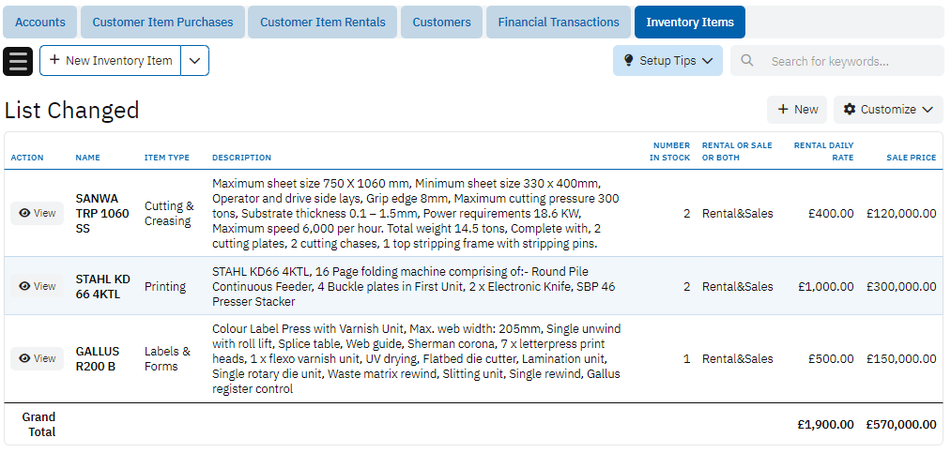Viewport: 951px width, 453px height.
Task: Sort by Number in Stock column header
Action: tap(670, 152)
